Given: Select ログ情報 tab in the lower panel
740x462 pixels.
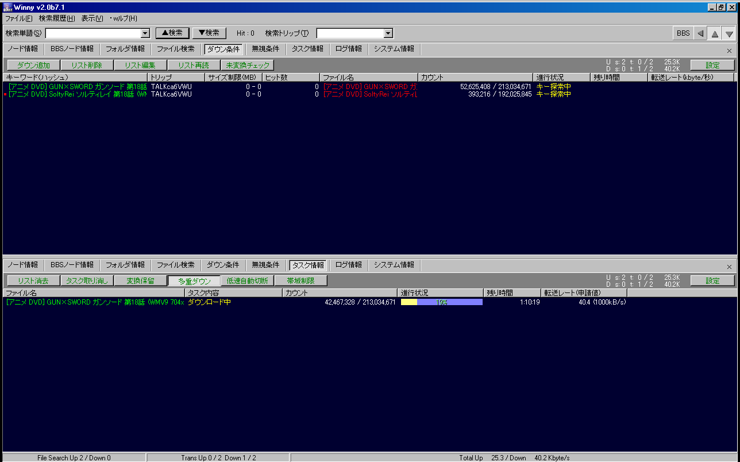Looking at the screenshot, I should 349,265.
